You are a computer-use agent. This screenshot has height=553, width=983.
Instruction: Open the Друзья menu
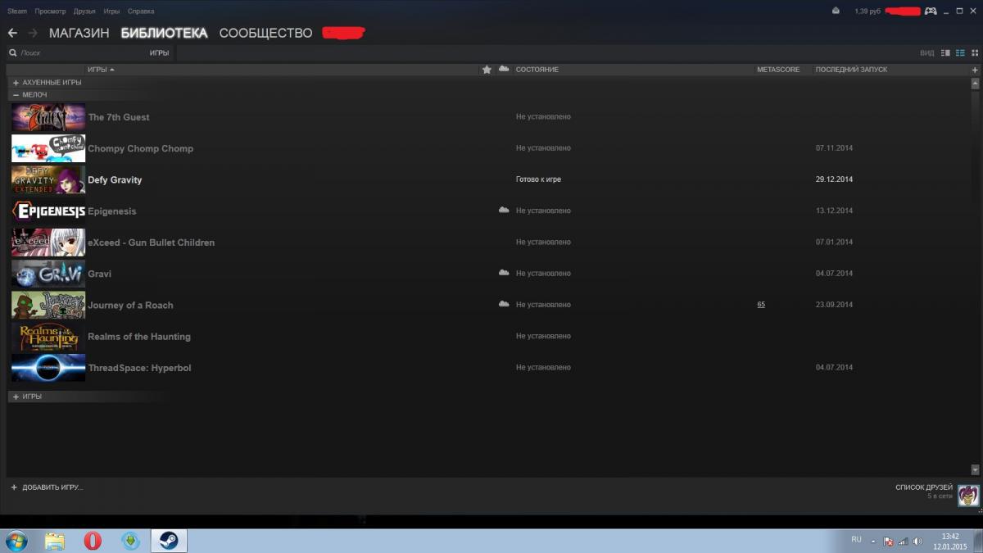coord(84,11)
